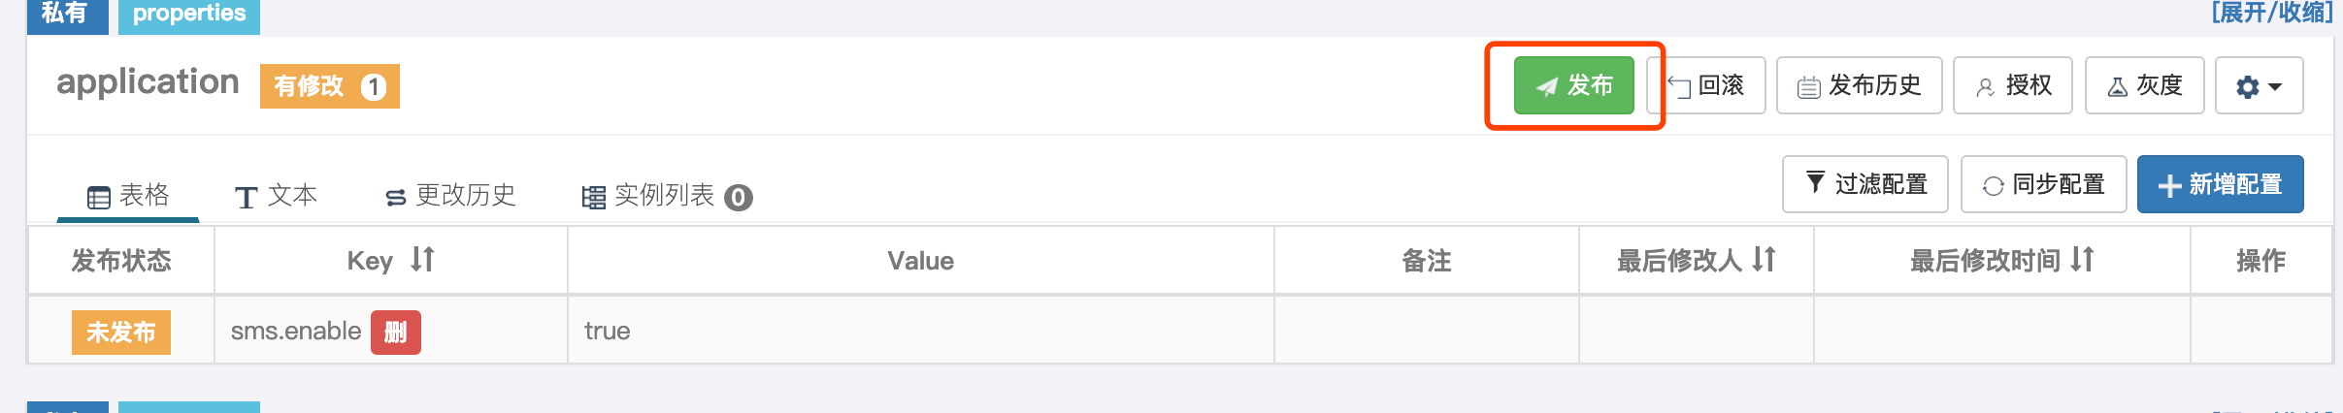
Task: Sort by 最后修改时间 column sort icon
Action: (2082, 260)
